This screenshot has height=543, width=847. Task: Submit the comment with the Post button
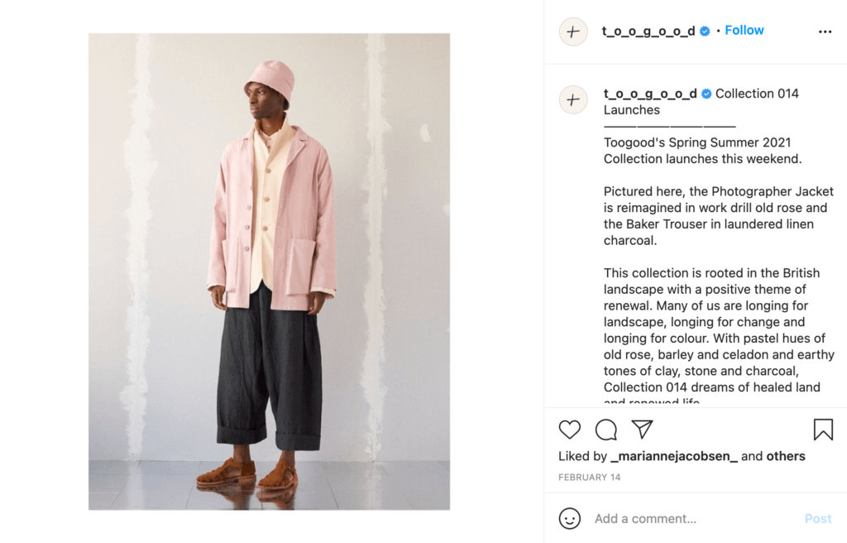point(818,519)
